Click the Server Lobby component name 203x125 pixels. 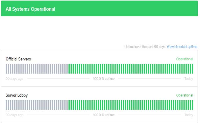[x=16, y=95]
